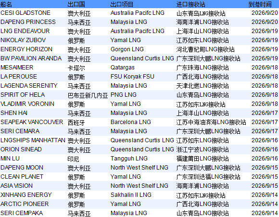Click Malaysia LNG in SHEN HAI row
The height and width of the screenshot is (217, 279).
click(128, 113)
